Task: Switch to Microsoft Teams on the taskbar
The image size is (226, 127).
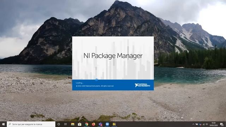Action: (100, 124)
